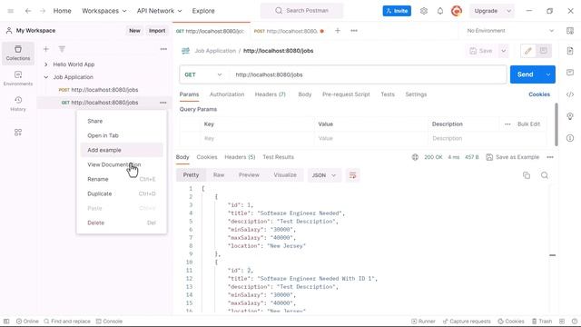The height and width of the screenshot is (327, 581).
Task: Click the code snippet icon in right sidebar
Action: [570, 94]
